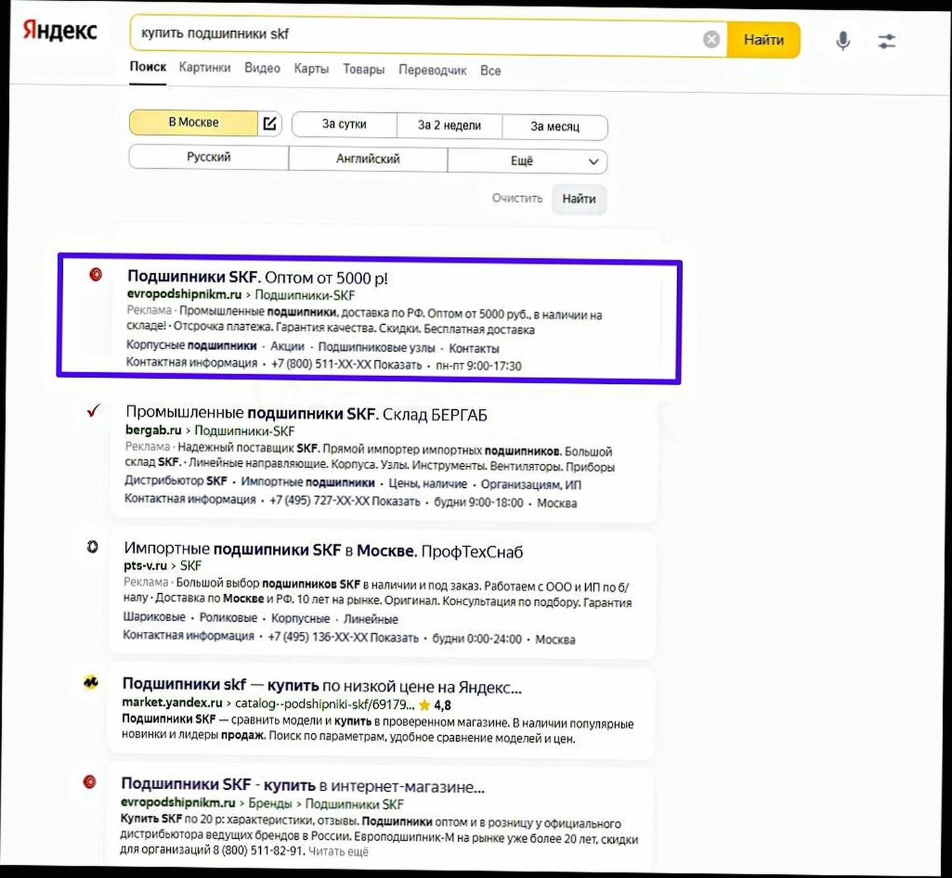Image resolution: width=952 pixels, height=878 pixels.
Task: Open Дистрибьютор SKF sitelink
Action: pyautogui.click(x=176, y=481)
